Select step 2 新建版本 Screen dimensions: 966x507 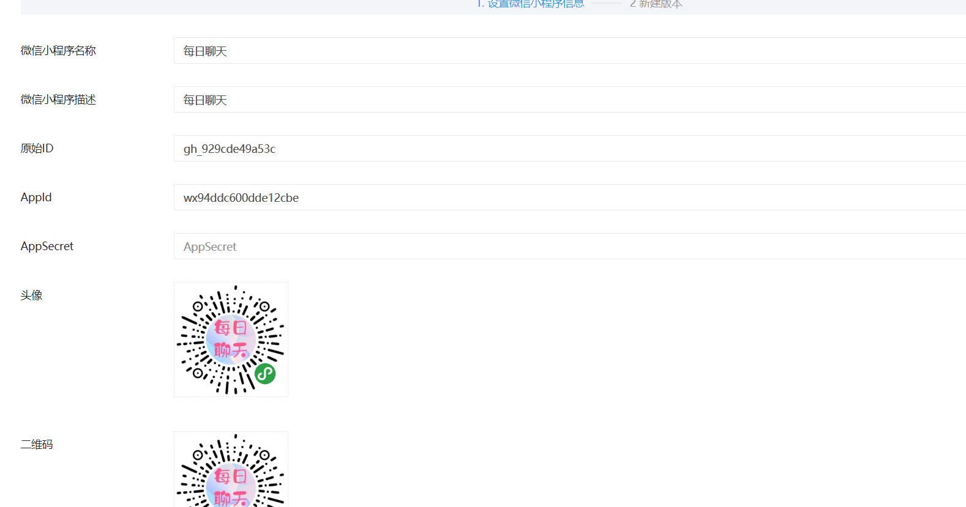[x=656, y=4]
